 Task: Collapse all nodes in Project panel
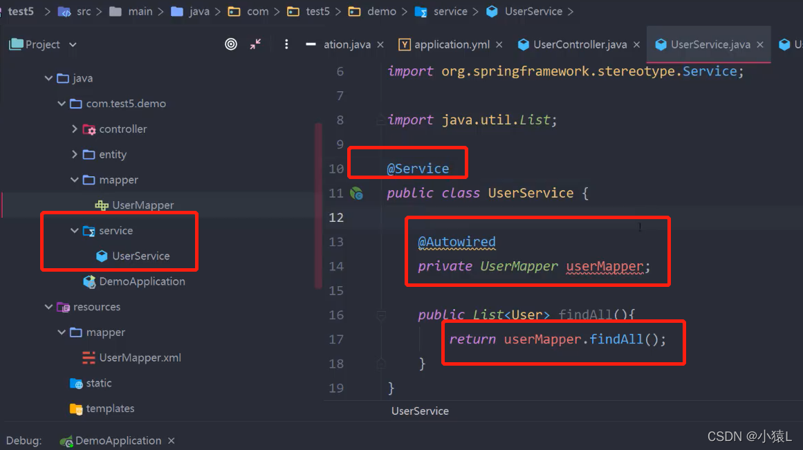pyautogui.click(x=255, y=44)
